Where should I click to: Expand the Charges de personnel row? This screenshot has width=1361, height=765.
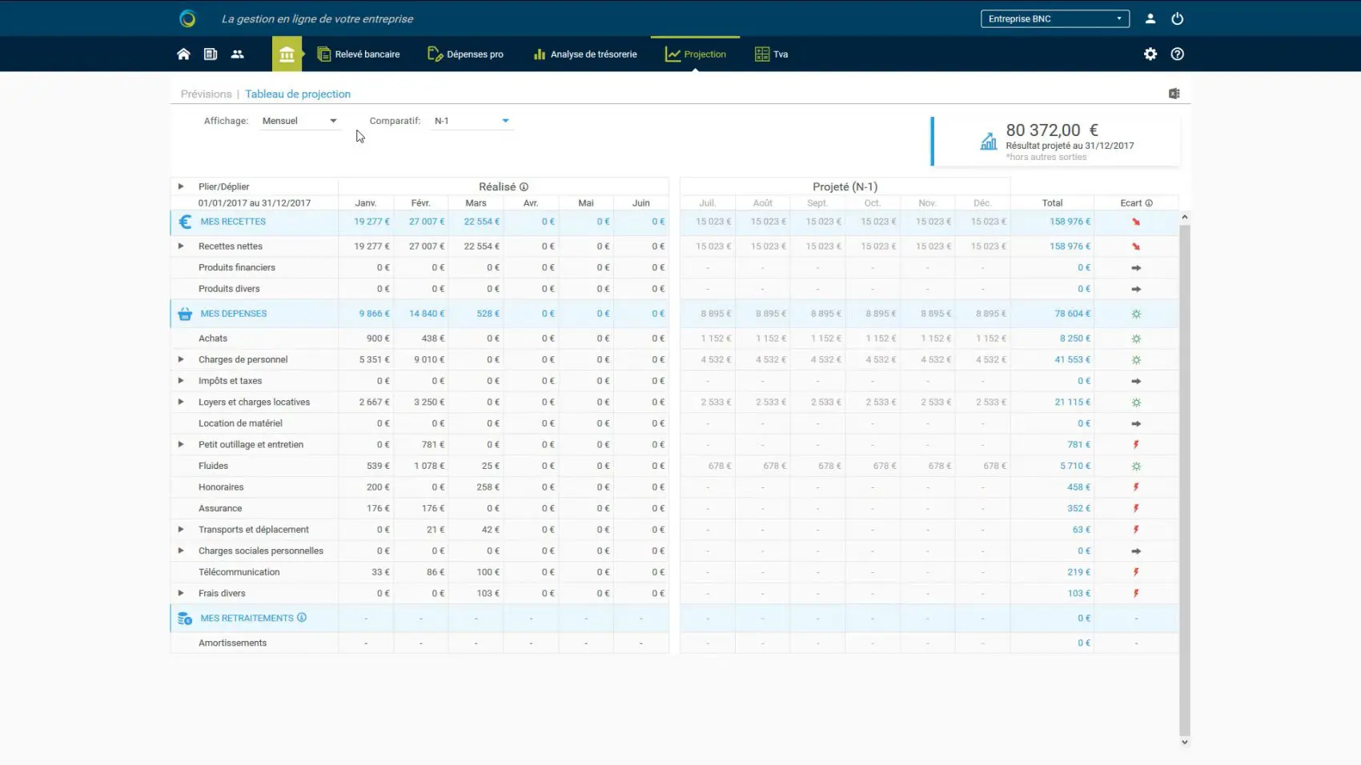(181, 359)
